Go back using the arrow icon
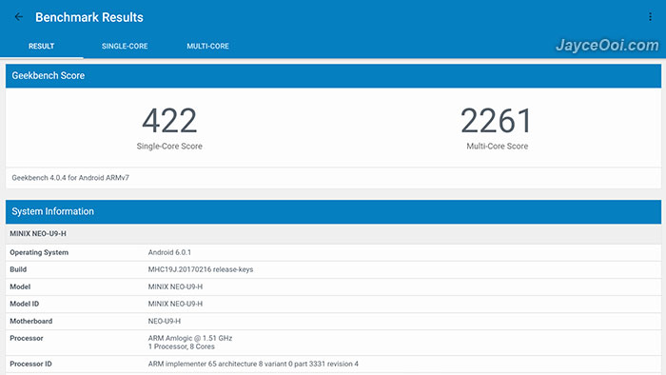The image size is (666, 375). 19,17
